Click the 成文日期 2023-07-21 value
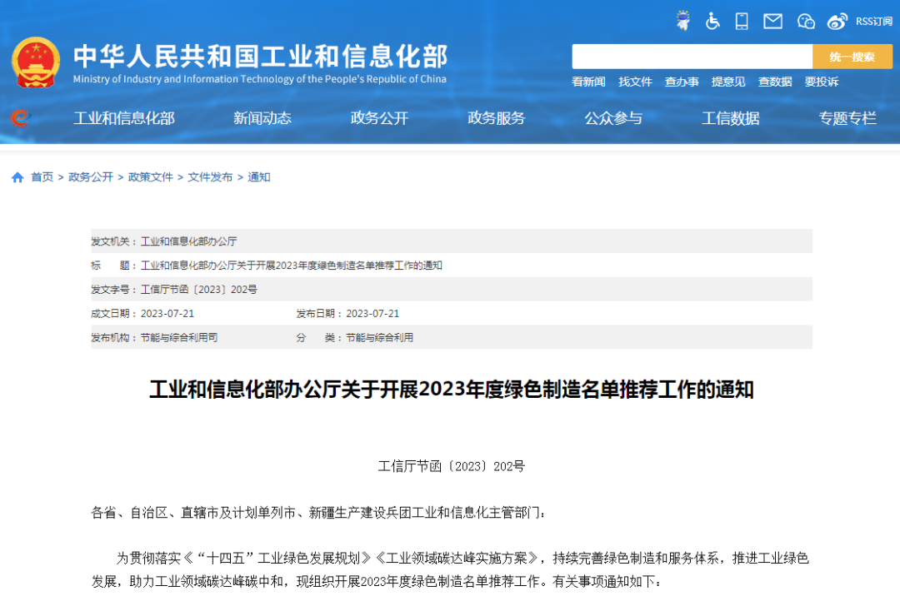Screen dimensions: 900x606 pyautogui.click(x=167, y=314)
